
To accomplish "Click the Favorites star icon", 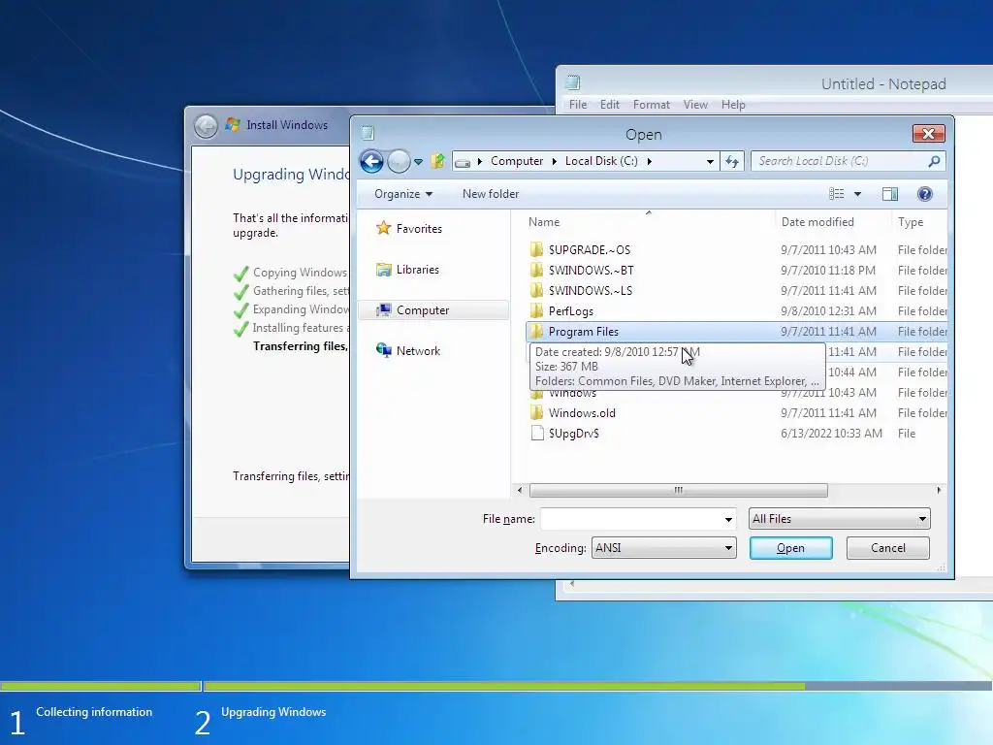I will point(383,228).
